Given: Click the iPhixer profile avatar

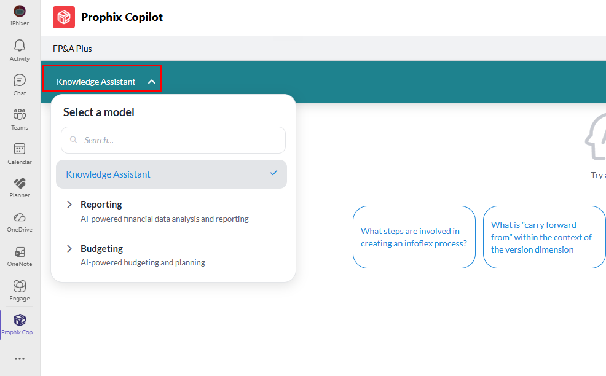Looking at the screenshot, I should [x=20, y=11].
